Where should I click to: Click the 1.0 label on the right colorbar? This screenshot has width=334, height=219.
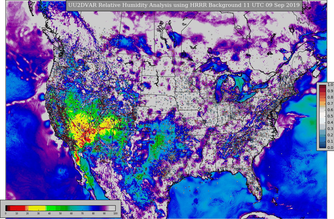click(x=330, y=85)
